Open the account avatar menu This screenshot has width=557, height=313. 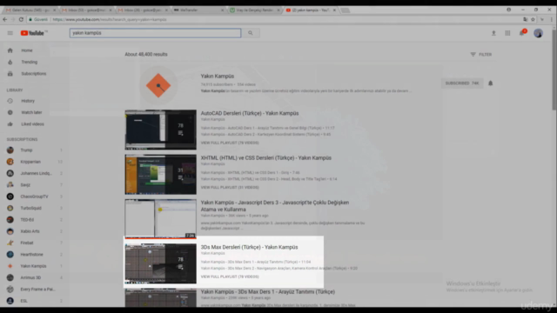point(538,33)
